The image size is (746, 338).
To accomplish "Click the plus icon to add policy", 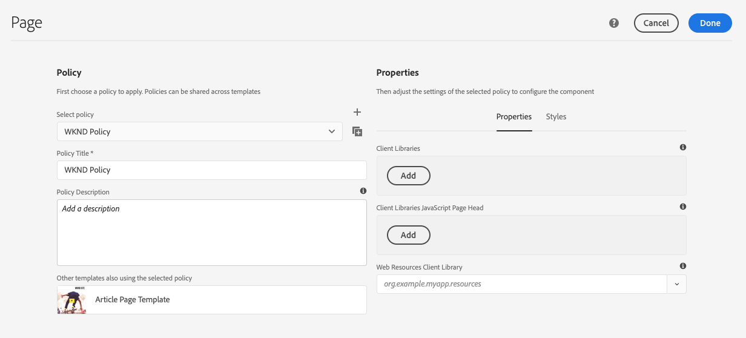I will pos(357,112).
